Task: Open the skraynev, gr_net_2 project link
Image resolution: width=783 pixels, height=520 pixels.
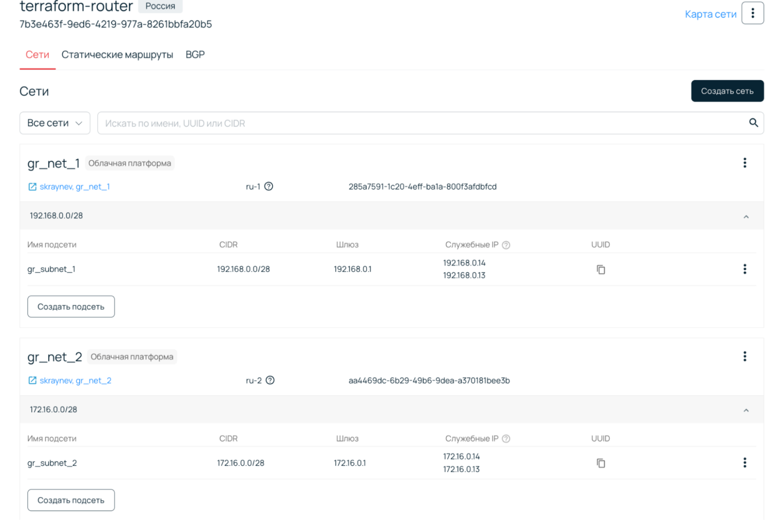Action: pos(75,381)
